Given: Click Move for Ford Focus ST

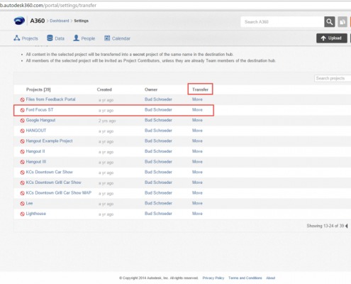Looking at the screenshot, I should click(x=197, y=110).
